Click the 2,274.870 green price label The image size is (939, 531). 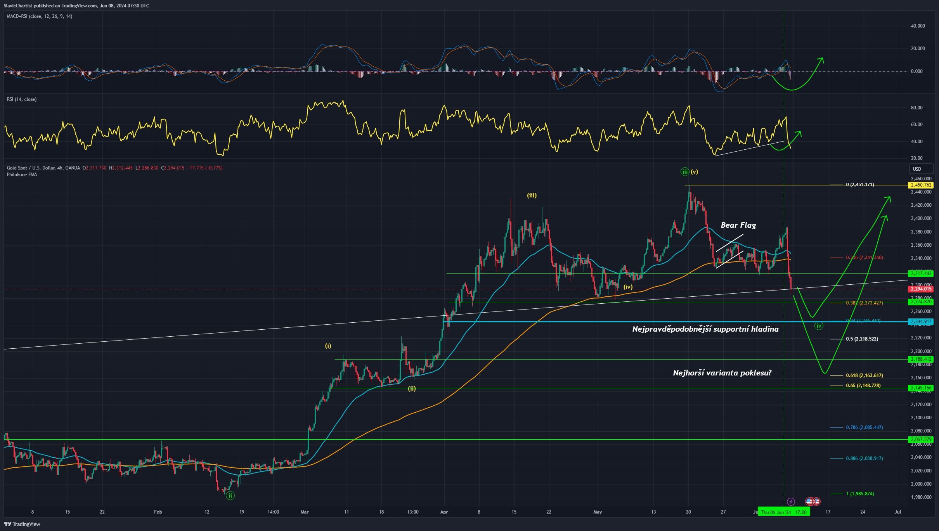[921, 302]
